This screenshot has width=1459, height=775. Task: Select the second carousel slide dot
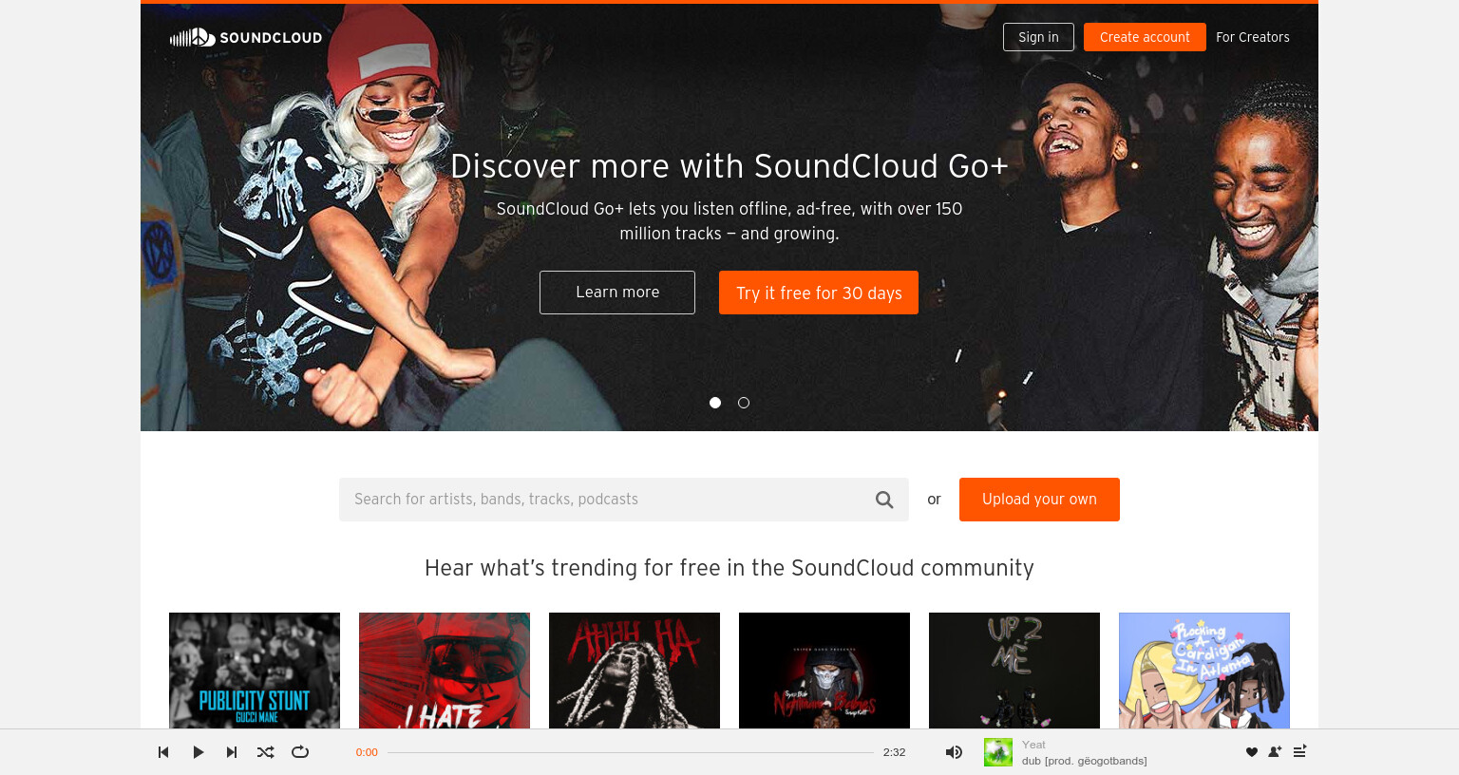tap(744, 403)
